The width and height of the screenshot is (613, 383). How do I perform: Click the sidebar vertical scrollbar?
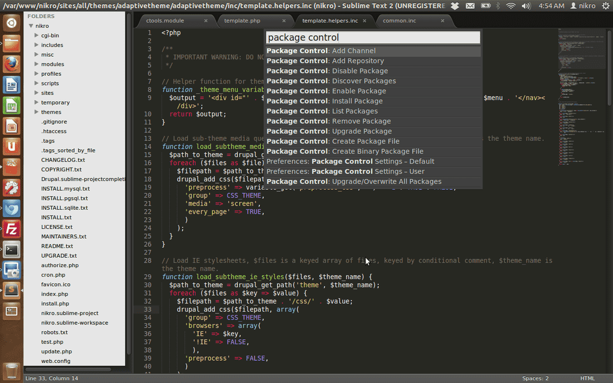point(129,184)
